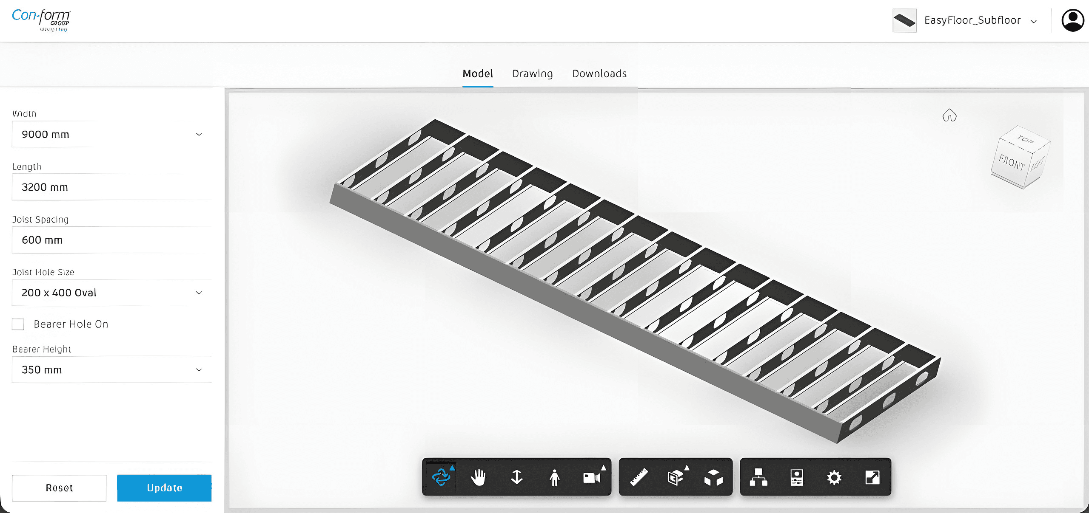Enable the First Person walk tool
This screenshot has height=513, width=1089.
pyautogui.click(x=554, y=477)
